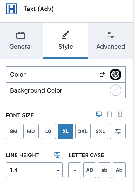Screen dimensions: 135x192
Task: Apply uppercase AB letter case
Action: click(x=89, y=170)
